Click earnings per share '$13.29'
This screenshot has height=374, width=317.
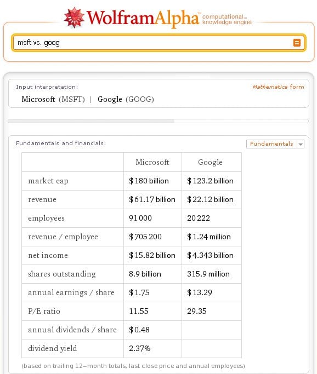point(200,292)
